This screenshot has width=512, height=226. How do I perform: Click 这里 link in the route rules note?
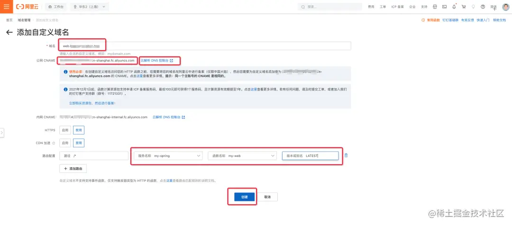tap(169, 181)
